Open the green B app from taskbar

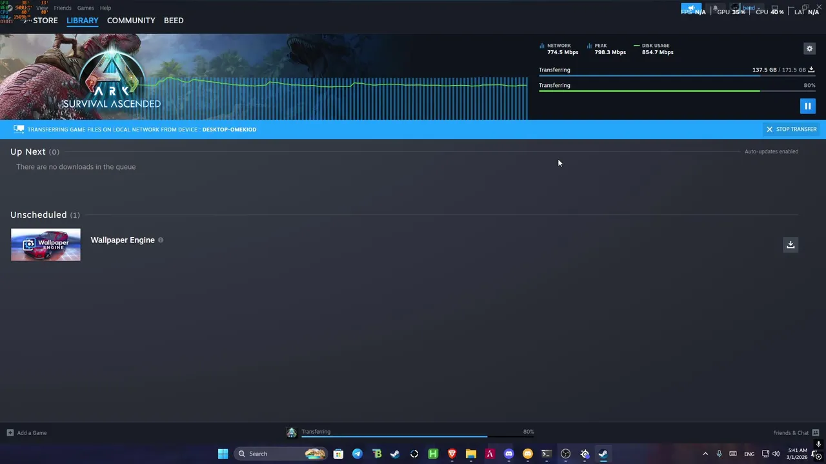[377, 454]
